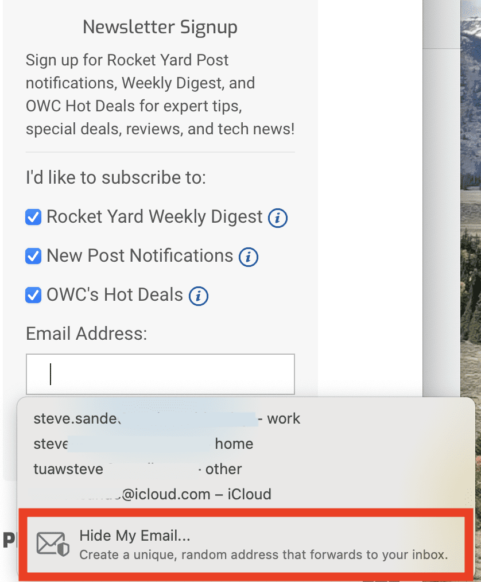Open the info icon next to New Post Notifications
This screenshot has height=582, width=481.
249,257
